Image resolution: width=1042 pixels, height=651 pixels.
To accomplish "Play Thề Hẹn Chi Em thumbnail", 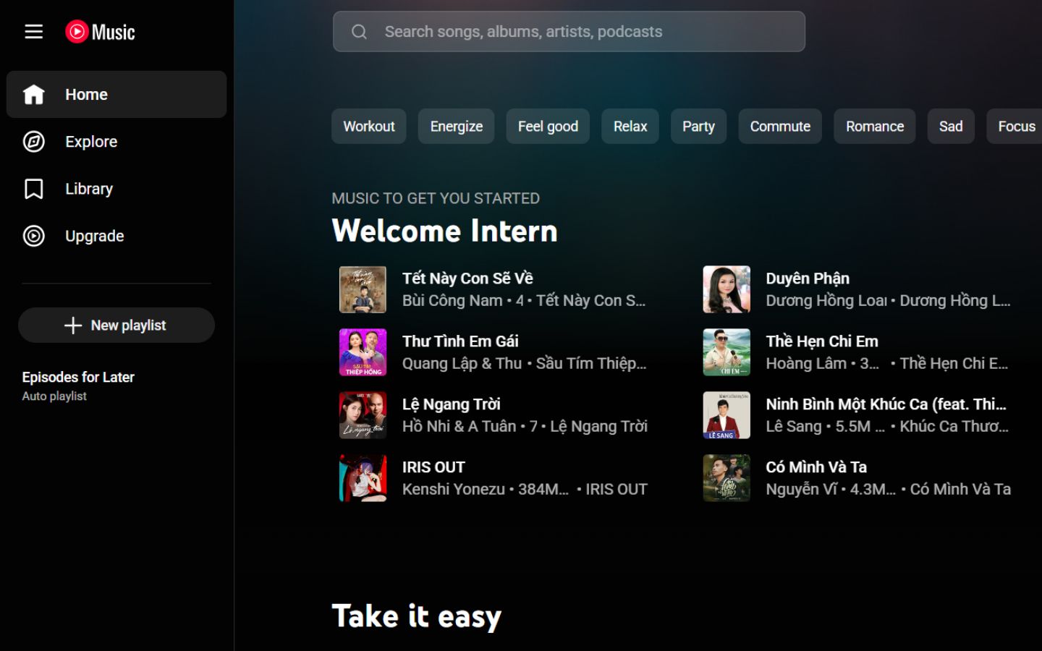I will pos(727,353).
